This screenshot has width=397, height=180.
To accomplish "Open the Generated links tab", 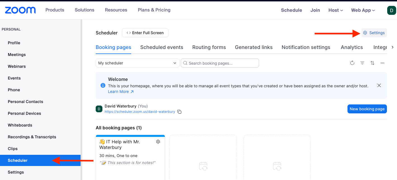I will click(x=254, y=47).
